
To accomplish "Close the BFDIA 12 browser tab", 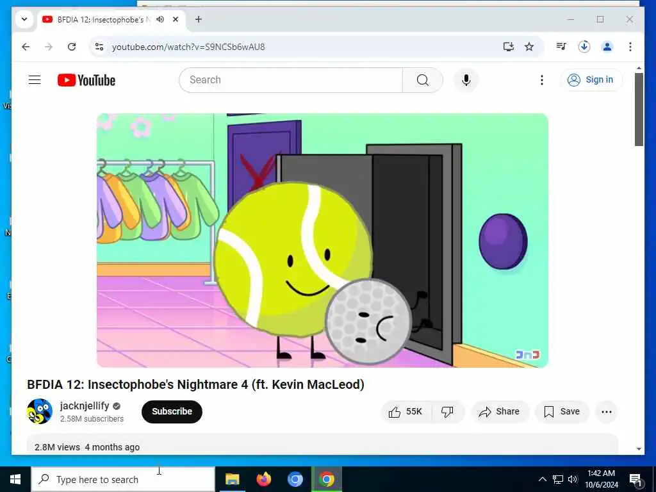I will click(176, 19).
